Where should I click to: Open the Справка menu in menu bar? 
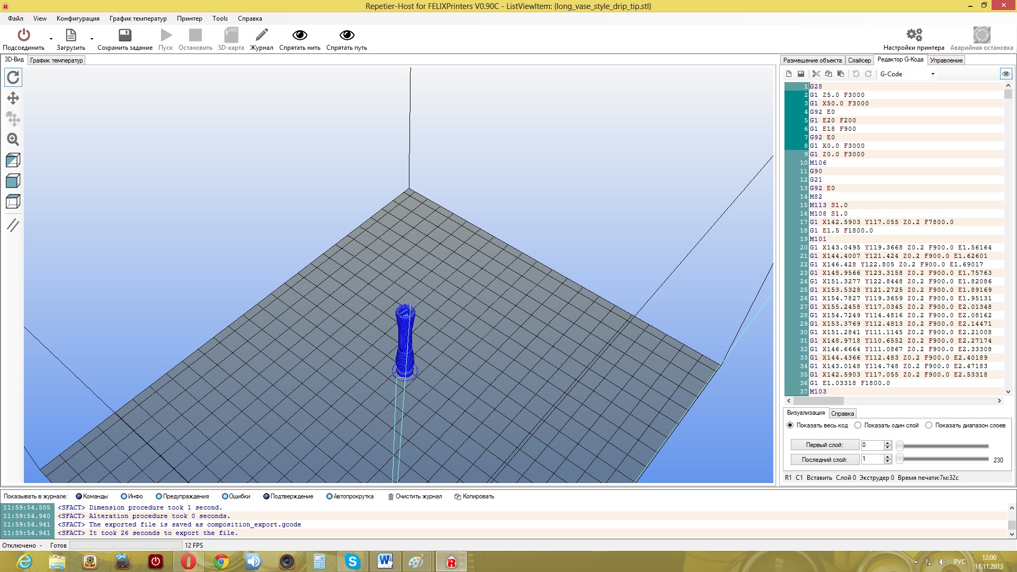250,19
